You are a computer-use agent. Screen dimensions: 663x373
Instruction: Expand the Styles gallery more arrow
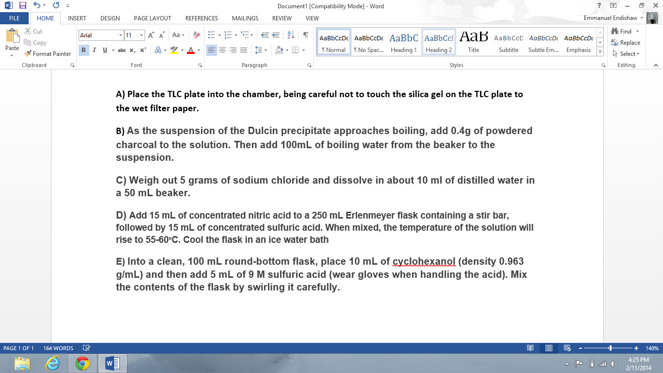click(600, 52)
